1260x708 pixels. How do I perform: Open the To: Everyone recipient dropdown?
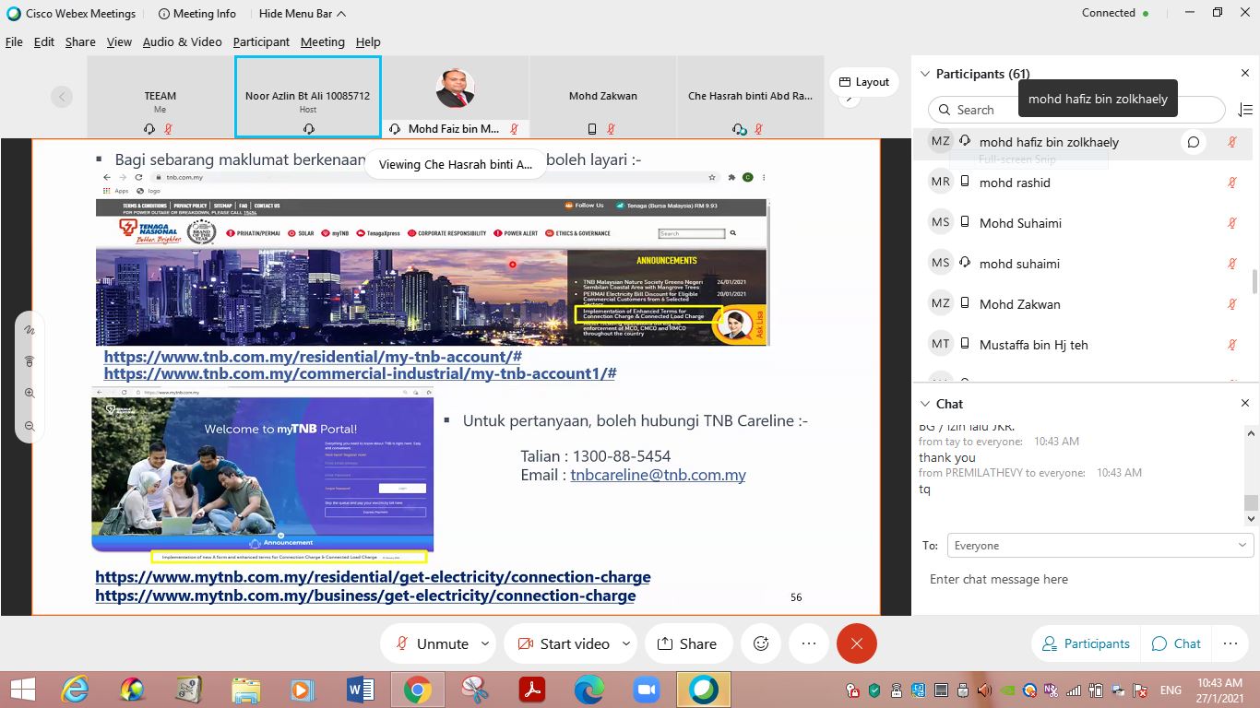[1099, 546]
